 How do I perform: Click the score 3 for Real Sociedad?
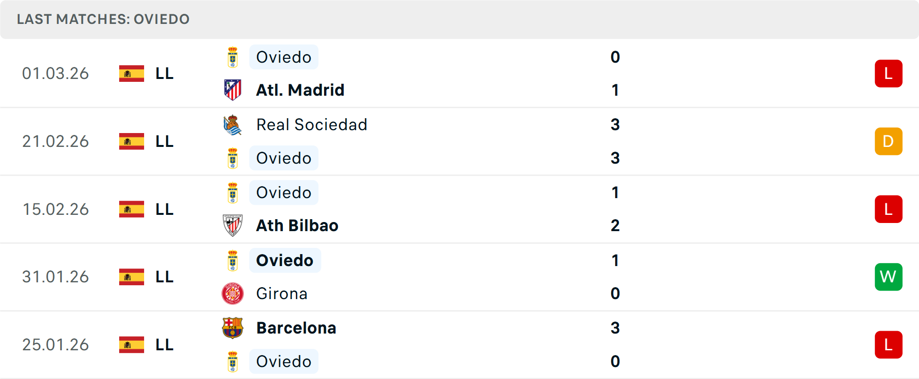coord(615,124)
